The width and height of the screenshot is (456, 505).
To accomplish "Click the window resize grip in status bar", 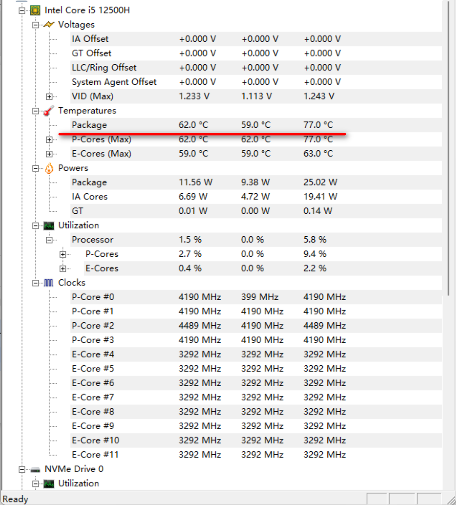I will click(x=451, y=500).
